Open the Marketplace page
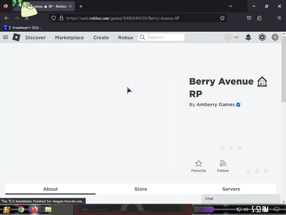 [70, 38]
